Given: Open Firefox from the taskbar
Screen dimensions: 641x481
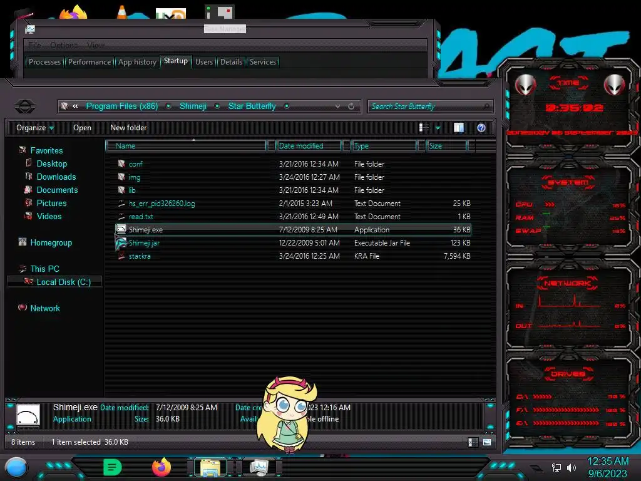Looking at the screenshot, I should tap(162, 467).
